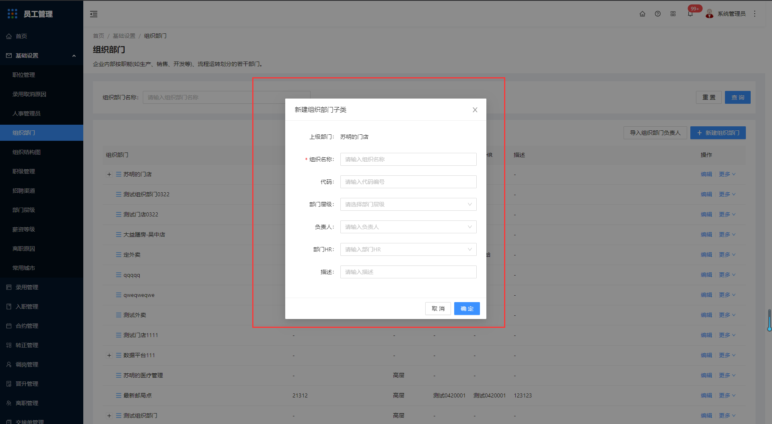Image resolution: width=772 pixels, height=424 pixels.
Task: Click drag handle icon for qqqqq row
Action: 119,275
